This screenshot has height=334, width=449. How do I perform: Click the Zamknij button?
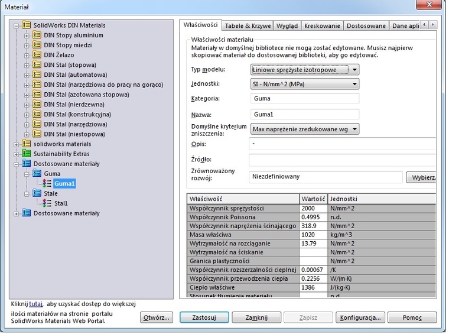point(256,317)
